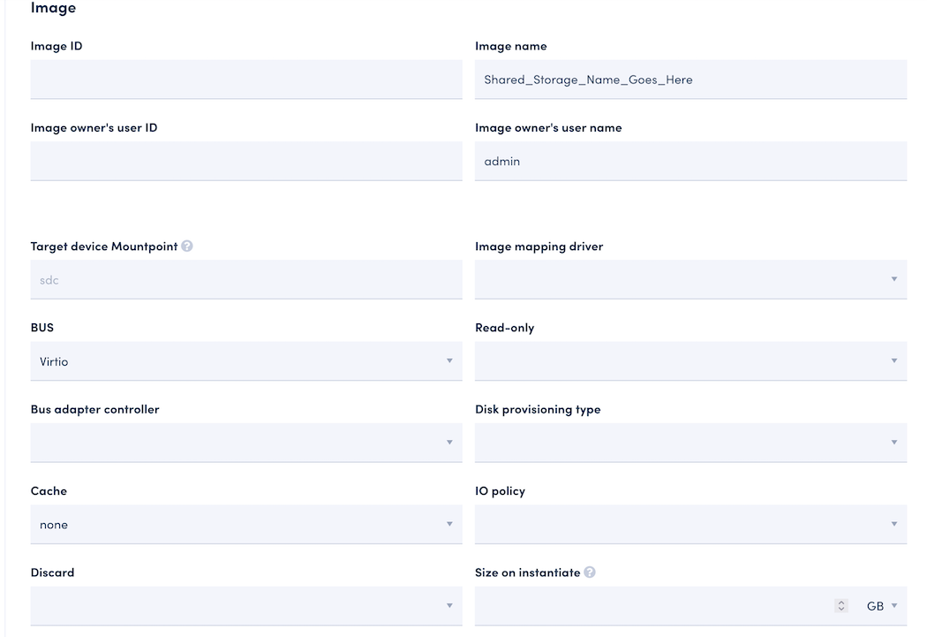Open the GB size unit dropdown
927x637 pixels.
pos(881,606)
